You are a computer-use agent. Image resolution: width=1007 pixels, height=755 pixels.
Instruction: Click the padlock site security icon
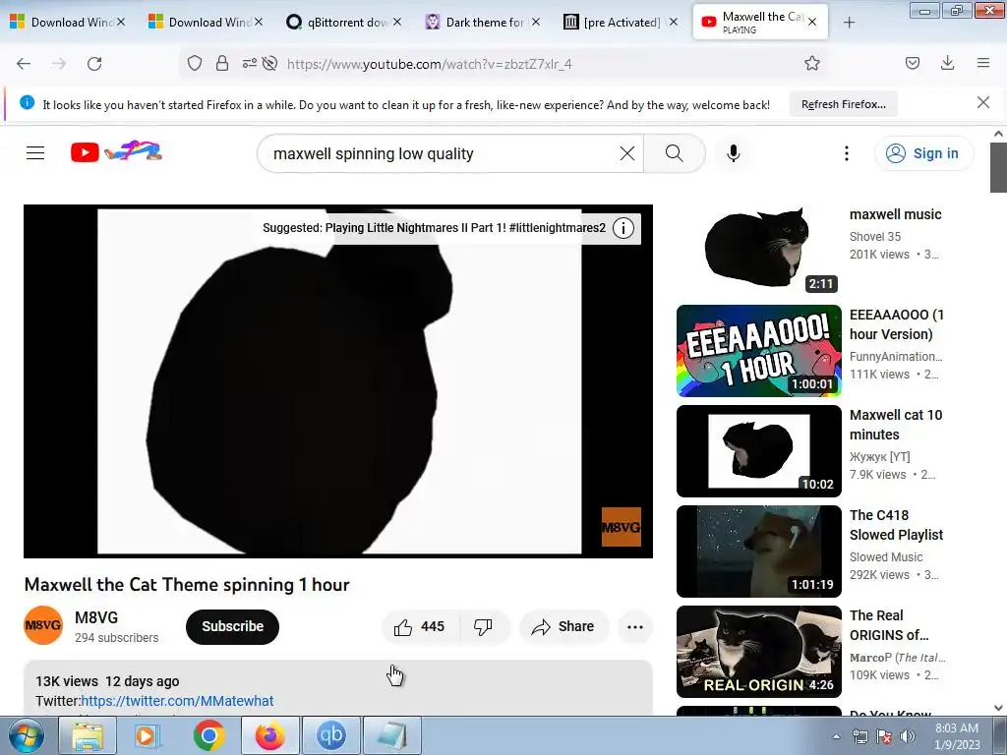coord(222,63)
